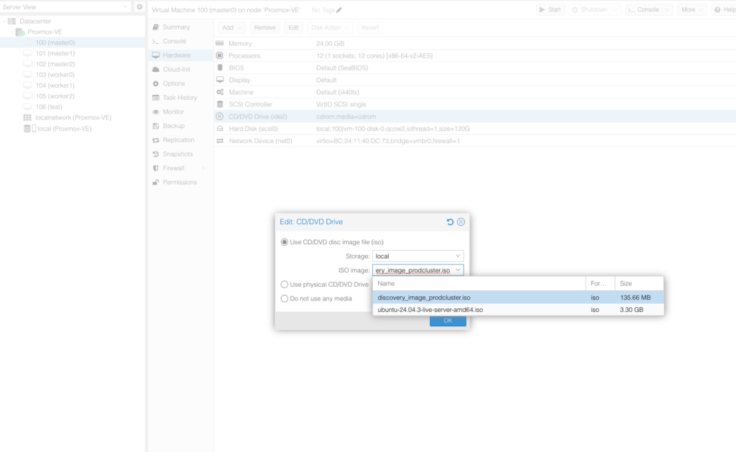Expand the Server View selector
The height and width of the screenshot is (452, 736).
click(x=66, y=6)
